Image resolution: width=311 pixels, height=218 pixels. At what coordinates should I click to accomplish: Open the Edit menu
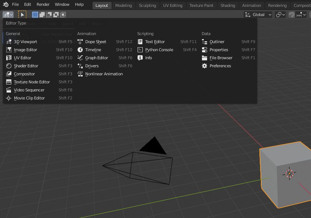pyautogui.click(x=27, y=4)
